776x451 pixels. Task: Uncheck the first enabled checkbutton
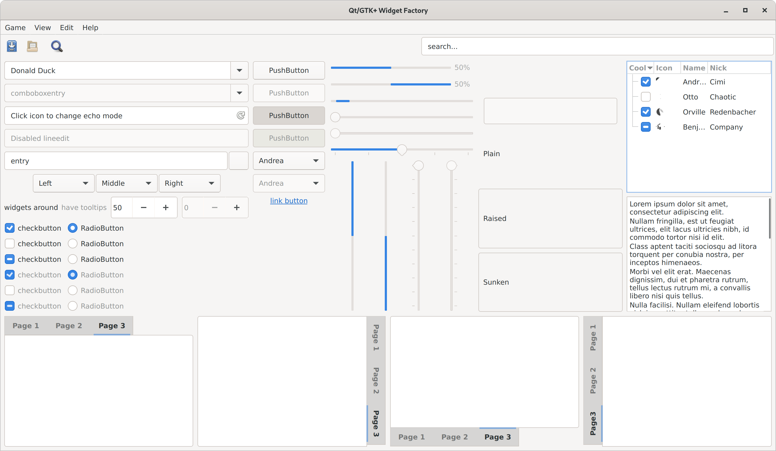10,228
